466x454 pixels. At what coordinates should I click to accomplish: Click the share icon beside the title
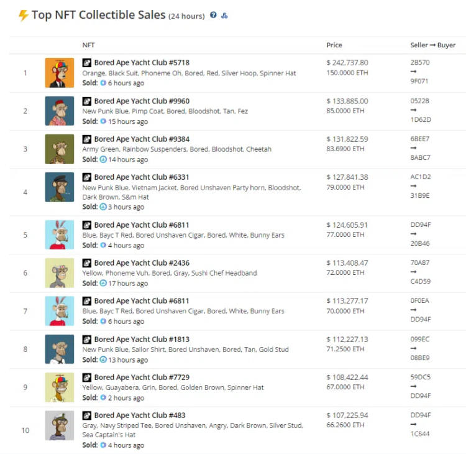224,16
